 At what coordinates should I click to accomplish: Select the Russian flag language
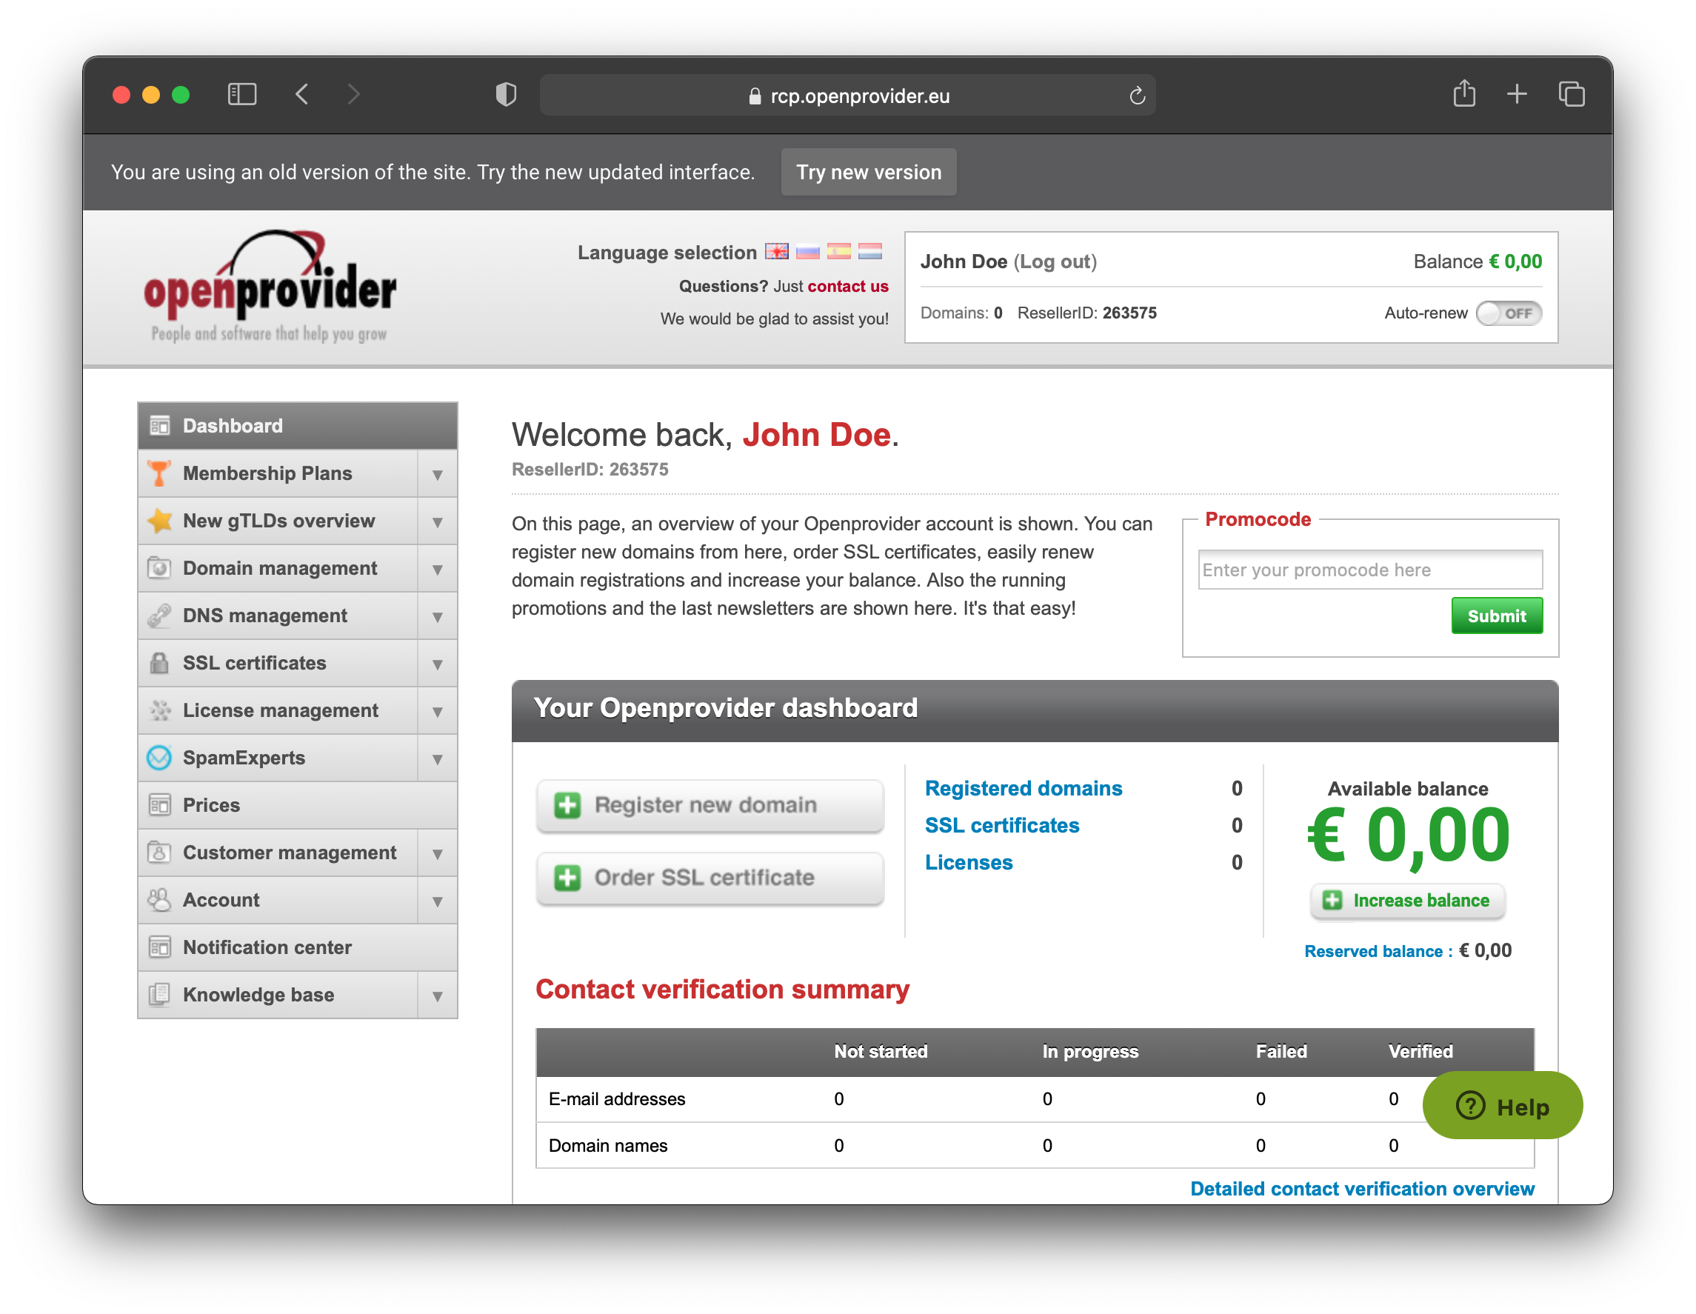pyautogui.click(x=807, y=252)
